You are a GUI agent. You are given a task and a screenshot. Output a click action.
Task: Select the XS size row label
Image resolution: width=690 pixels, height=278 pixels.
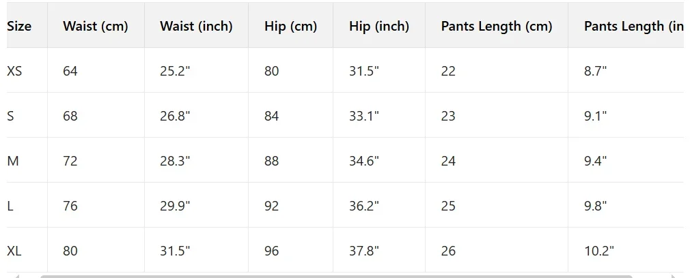pyautogui.click(x=14, y=71)
